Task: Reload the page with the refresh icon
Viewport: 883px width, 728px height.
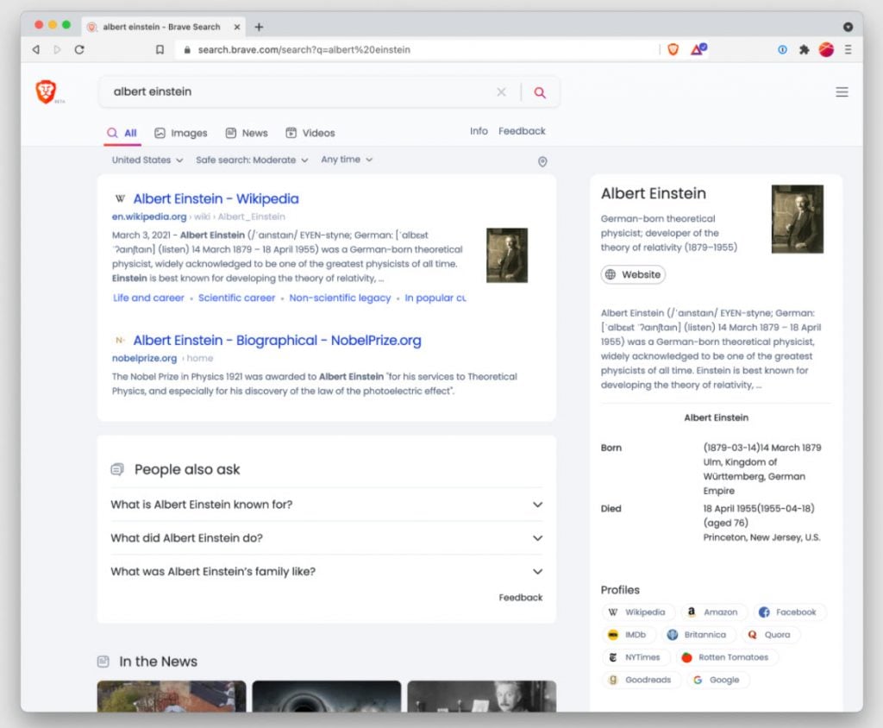Action: tap(79, 49)
